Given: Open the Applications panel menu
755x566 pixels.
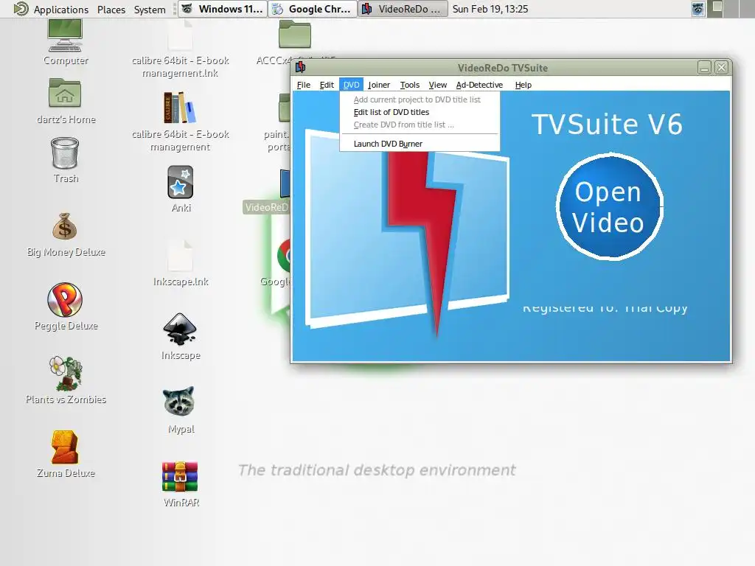Looking at the screenshot, I should pyautogui.click(x=60, y=10).
